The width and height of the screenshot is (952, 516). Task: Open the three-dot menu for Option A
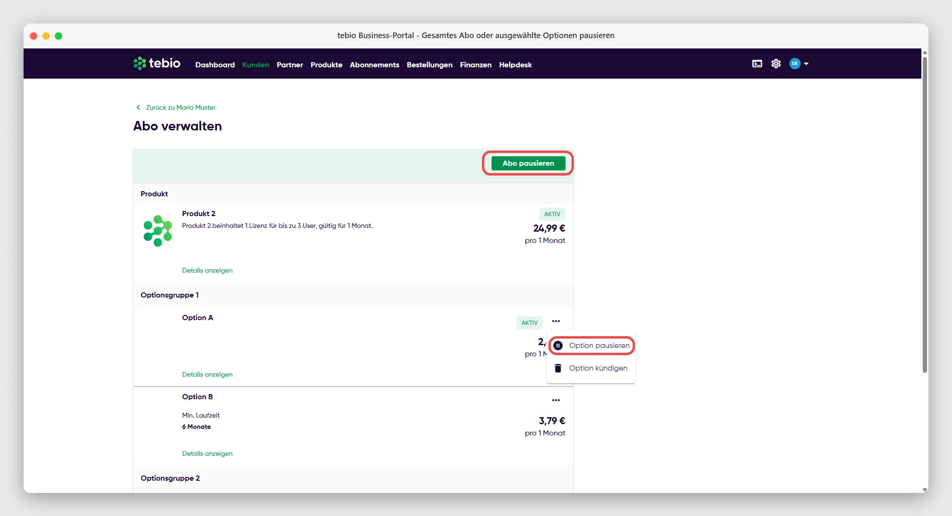click(x=556, y=321)
